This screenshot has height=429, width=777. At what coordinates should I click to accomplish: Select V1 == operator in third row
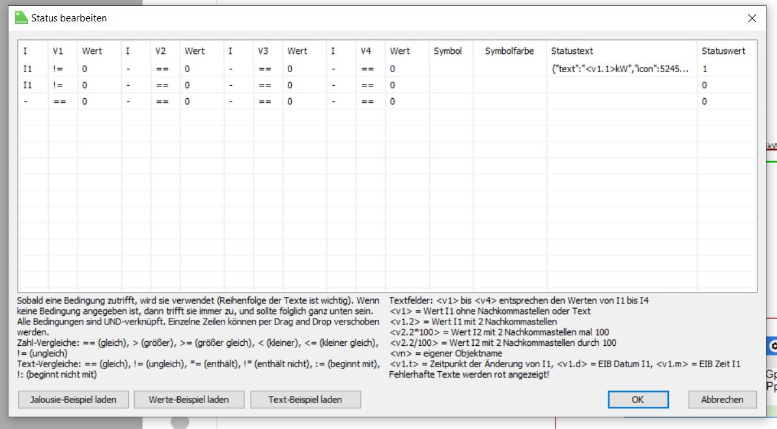coord(63,101)
